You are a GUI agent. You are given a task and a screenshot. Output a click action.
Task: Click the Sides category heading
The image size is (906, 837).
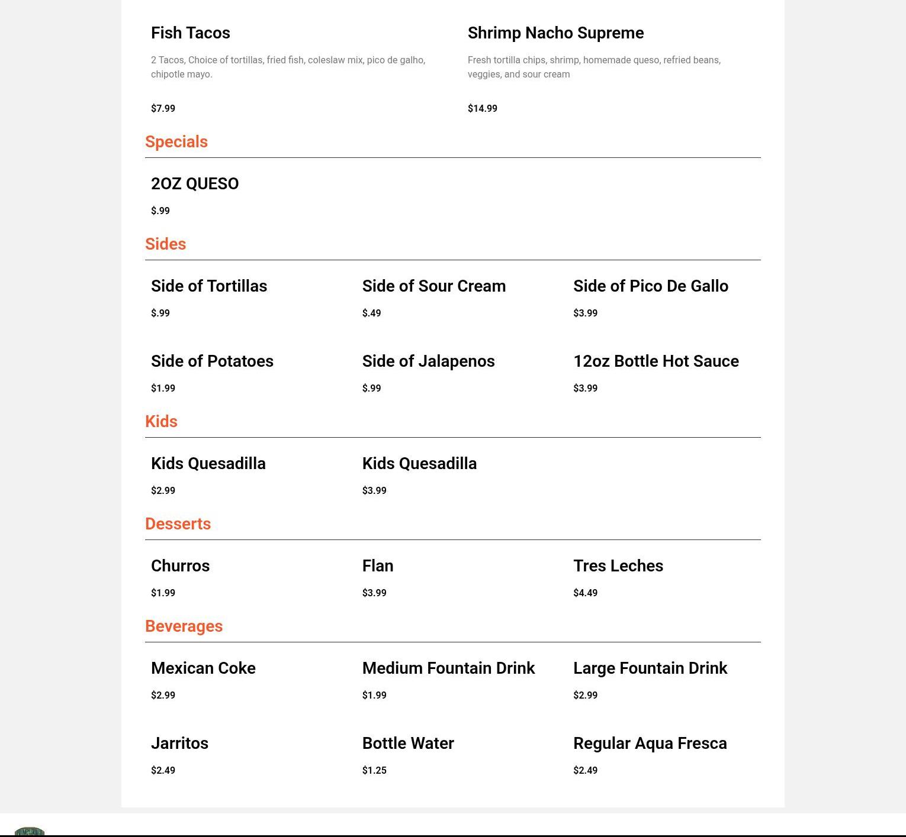click(x=165, y=244)
